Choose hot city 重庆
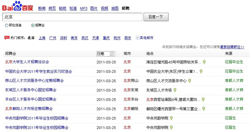Viewport: 251px width, 132px height. click(x=106, y=38)
